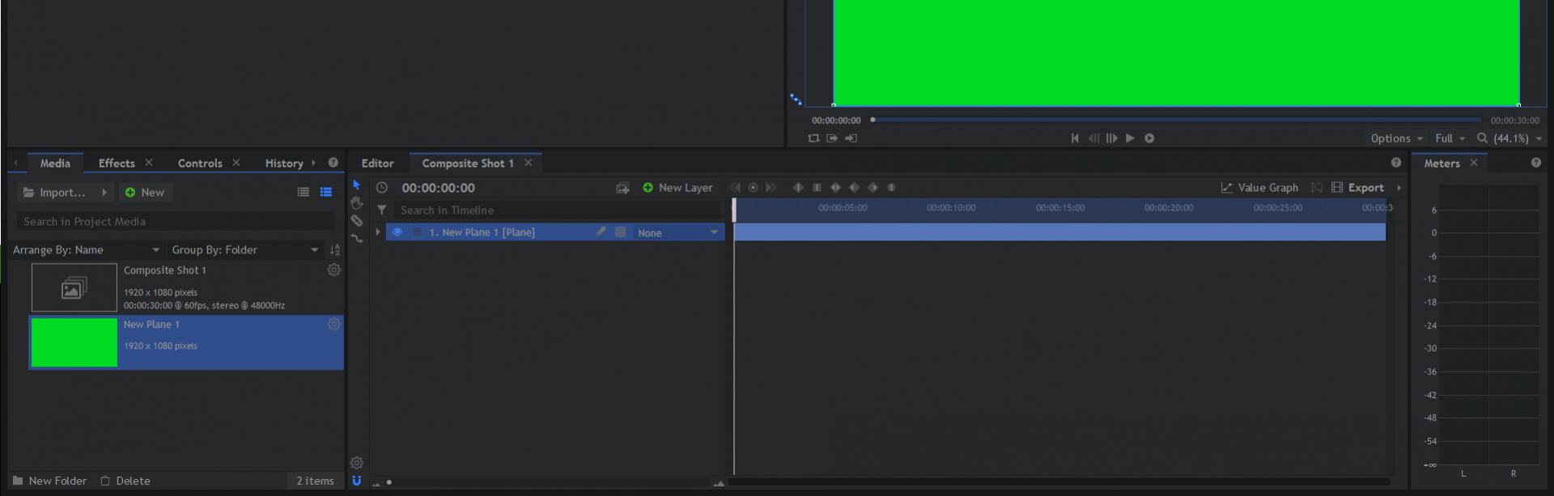The height and width of the screenshot is (496, 1554).
Task: Open viewer zoom (44.1%) dropdown
Action: [x=1518, y=138]
